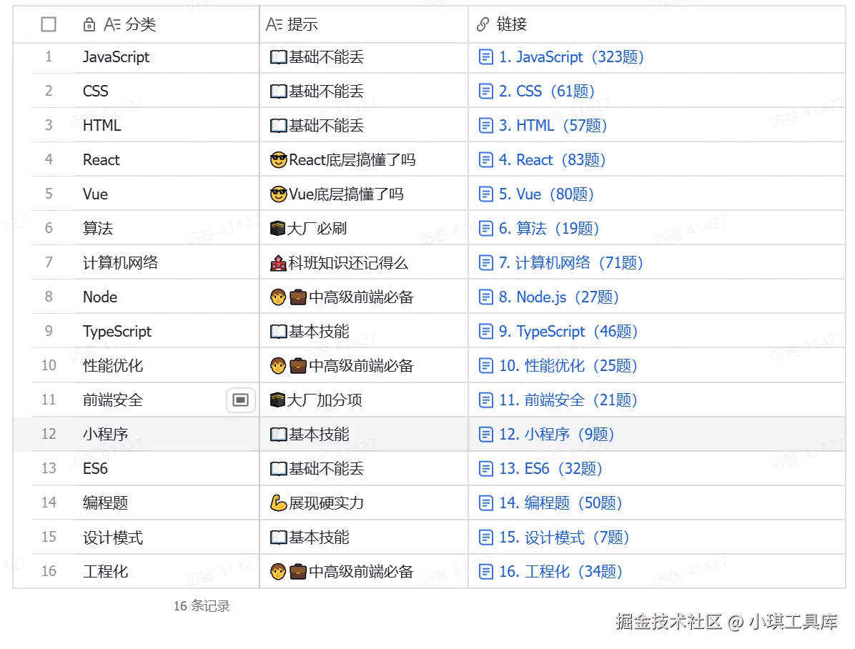Click the document icon before 7. 计算机网络 link
The width and height of the screenshot is (855, 649).
[x=485, y=263]
